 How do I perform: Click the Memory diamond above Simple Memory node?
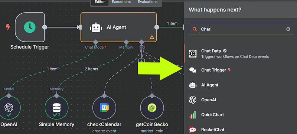(x=56, y=96)
